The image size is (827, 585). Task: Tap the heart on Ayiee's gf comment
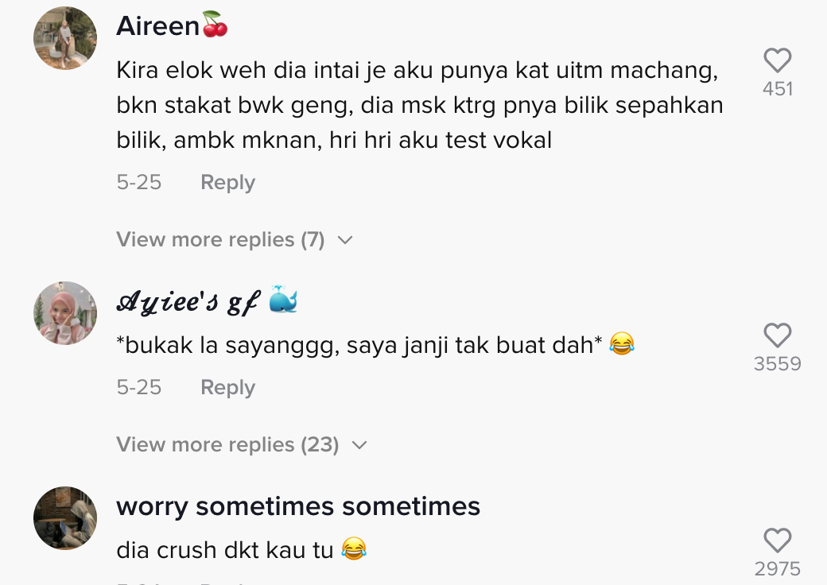[778, 335]
